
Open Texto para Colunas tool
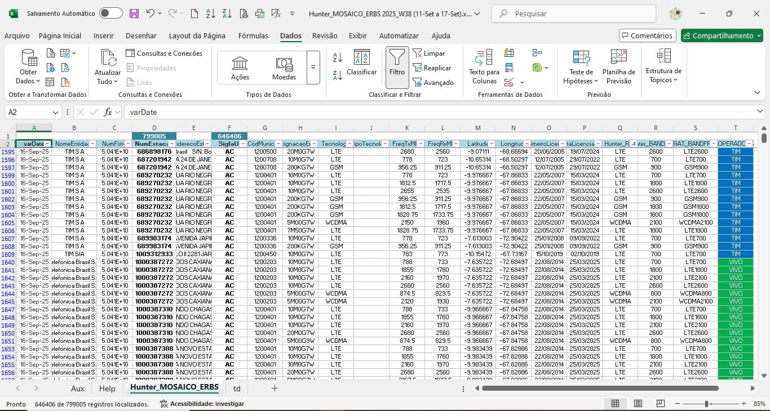484,58
